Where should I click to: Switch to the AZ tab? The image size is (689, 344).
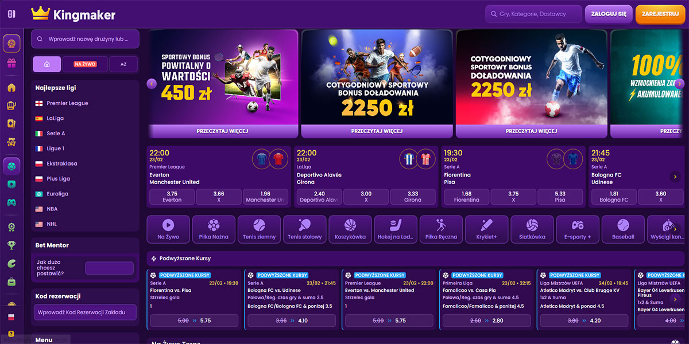[x=123, y=64]
